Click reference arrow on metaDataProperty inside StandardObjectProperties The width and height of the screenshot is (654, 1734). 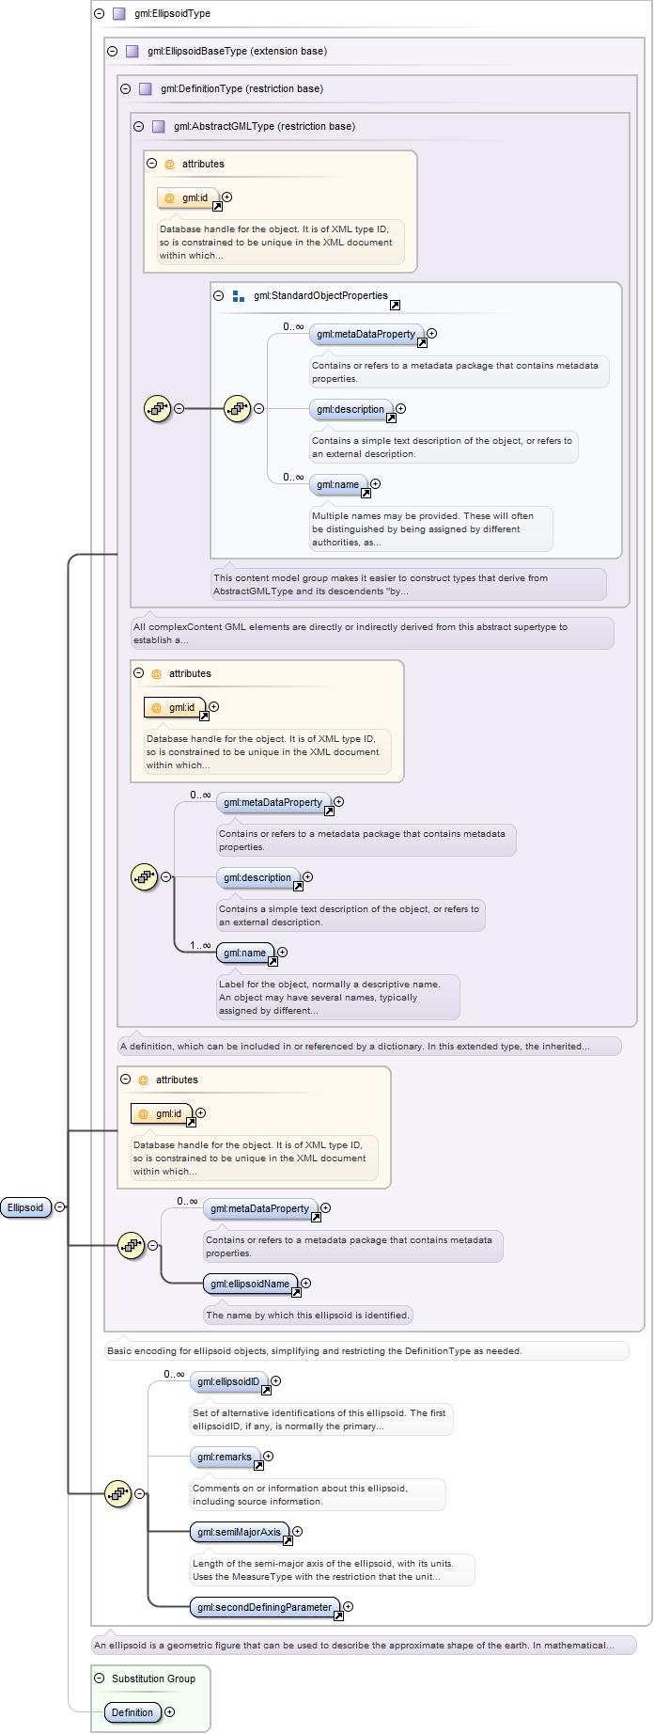point(422,342)
